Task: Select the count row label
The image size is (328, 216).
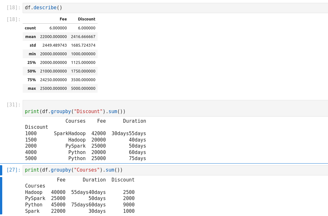Action: [x=30, y=28]
